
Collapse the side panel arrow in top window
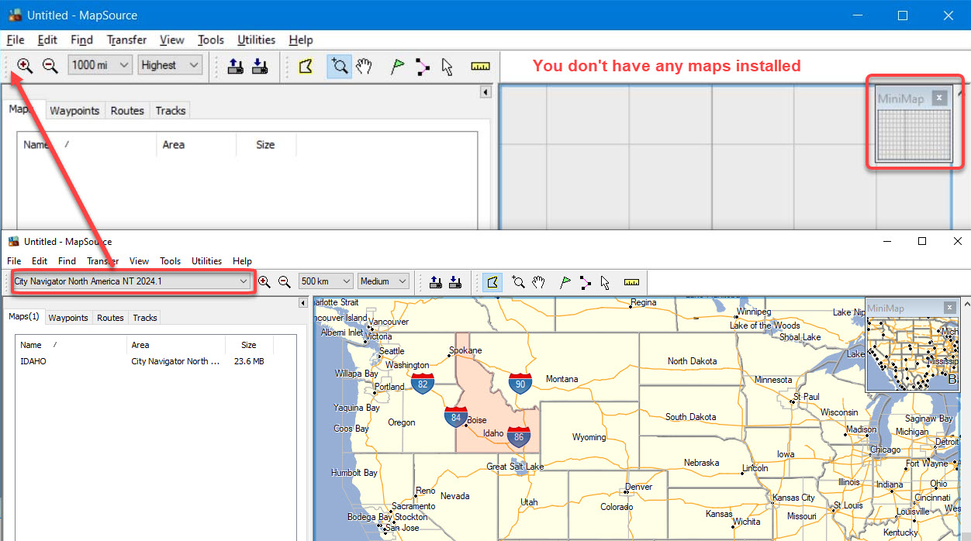[485, 92]
